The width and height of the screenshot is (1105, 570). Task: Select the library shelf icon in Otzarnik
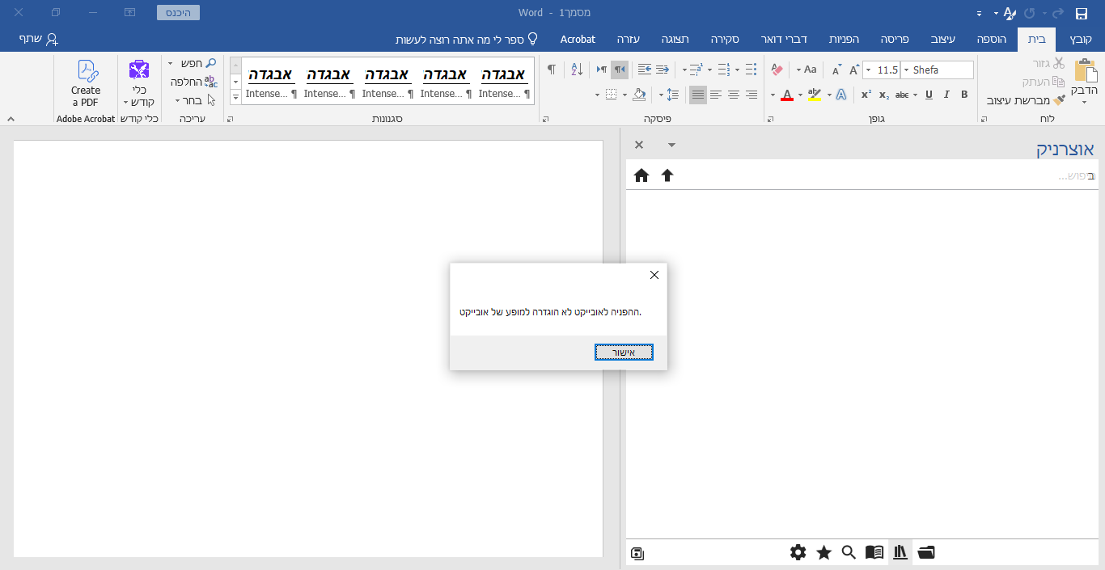[x=900, y=552]
